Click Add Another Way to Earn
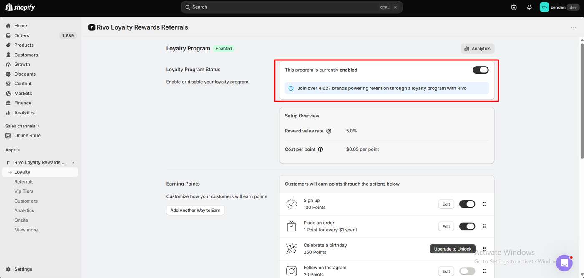 click(x=195, y=211)
